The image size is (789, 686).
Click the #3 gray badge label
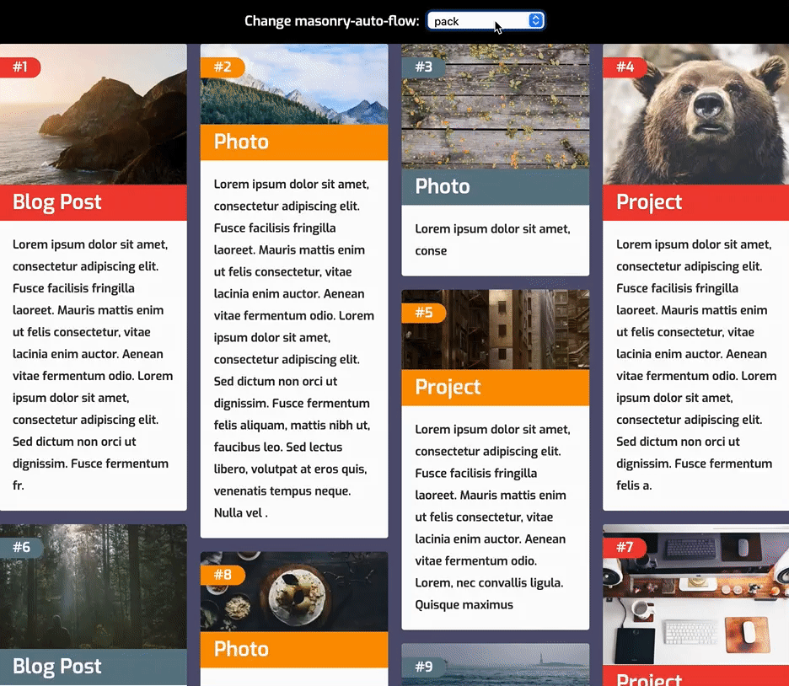pyautogui.click(x=424, y=67)
